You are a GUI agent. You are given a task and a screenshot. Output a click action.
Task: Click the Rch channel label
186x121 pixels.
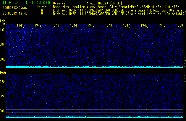click(x=3, y=73)
